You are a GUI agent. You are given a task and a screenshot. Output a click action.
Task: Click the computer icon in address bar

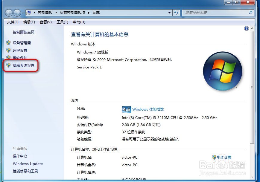29,13
